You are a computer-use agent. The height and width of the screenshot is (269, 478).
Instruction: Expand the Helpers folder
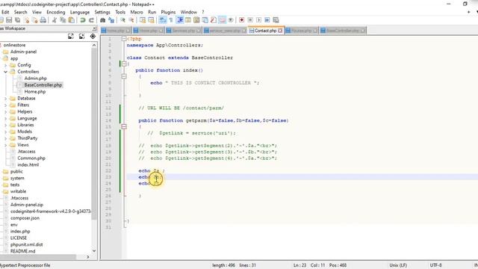[5, 112]
